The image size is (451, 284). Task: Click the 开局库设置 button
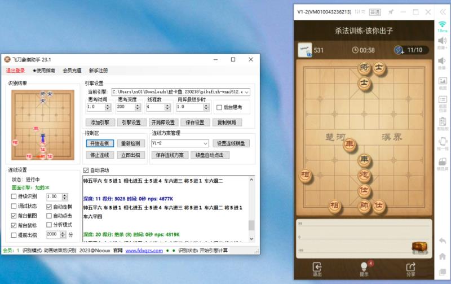click(x=163, y=123)
